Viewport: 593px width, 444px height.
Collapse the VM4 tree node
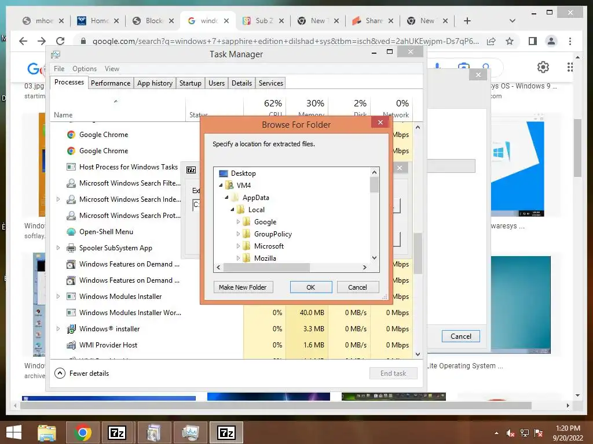(221, 186)
